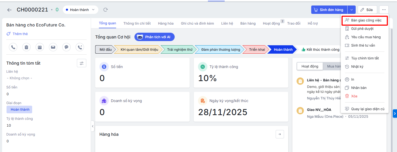
Task: Click the Thêm thẻ link
Action: coord(20,34)
